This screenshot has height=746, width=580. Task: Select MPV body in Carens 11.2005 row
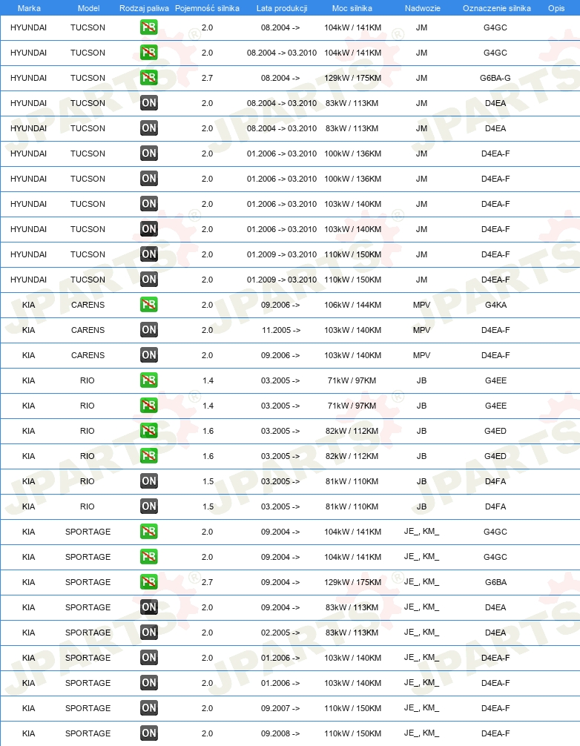pyautogui.click(x=421, y=330)
